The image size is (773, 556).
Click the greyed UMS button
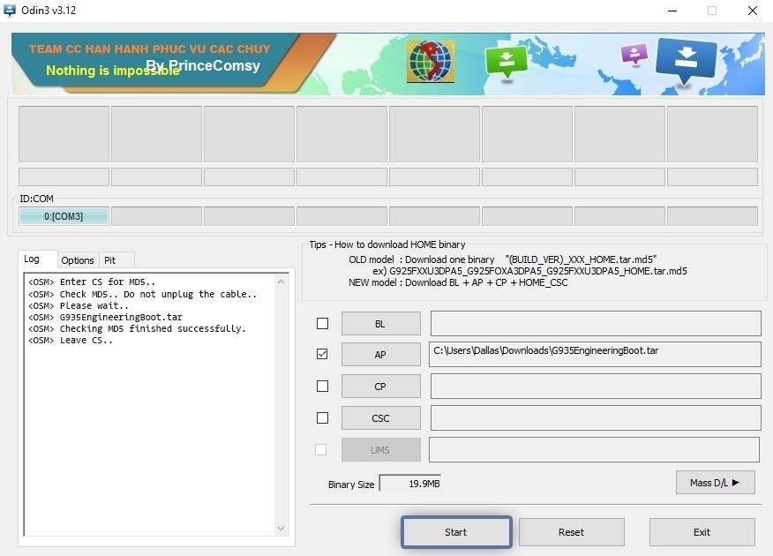[x=381, y=449]
